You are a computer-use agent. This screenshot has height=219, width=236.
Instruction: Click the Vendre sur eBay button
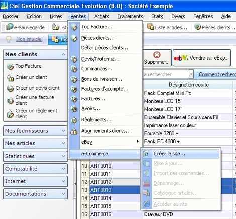[202, 58]
